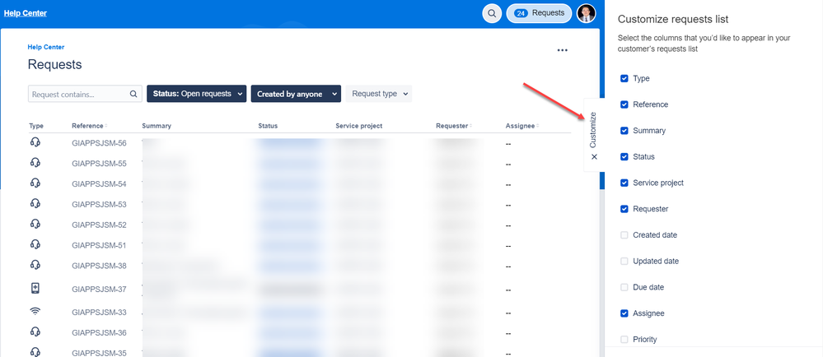Image resolution: width=823 pixels, height=357 pixels.
Task: Click the search magnifier icon in header
Action: tap(491, 14)
